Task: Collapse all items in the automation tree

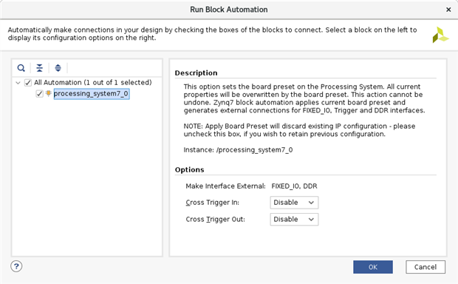Action: (39, 68)
